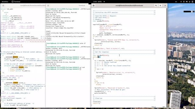Click highlighted COMMON in '__SOCKADDR_COMMON_SIZE'

click(x=21, y=67)
